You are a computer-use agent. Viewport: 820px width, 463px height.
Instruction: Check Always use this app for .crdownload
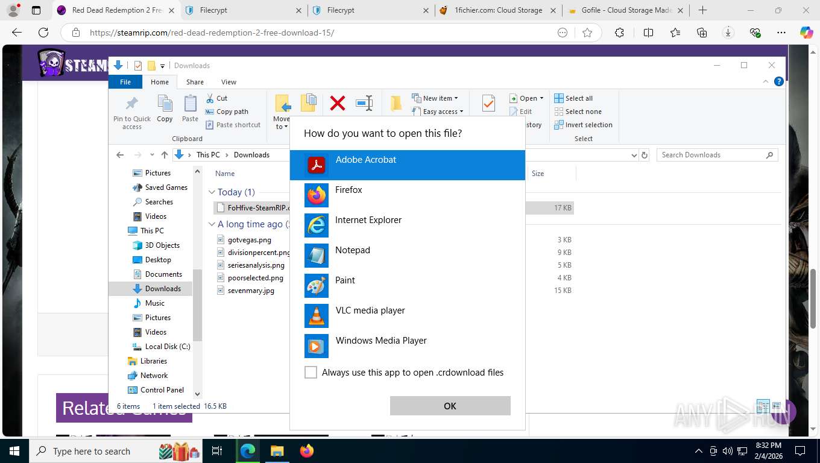[311, 373]
